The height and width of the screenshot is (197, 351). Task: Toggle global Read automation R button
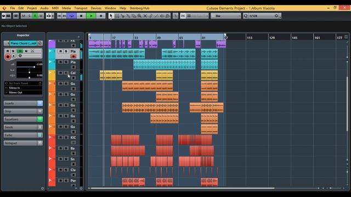[35, 16]
